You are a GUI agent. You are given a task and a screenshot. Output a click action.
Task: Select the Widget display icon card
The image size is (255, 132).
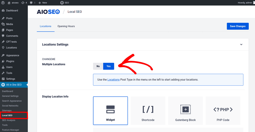click(x=110, y=111)
